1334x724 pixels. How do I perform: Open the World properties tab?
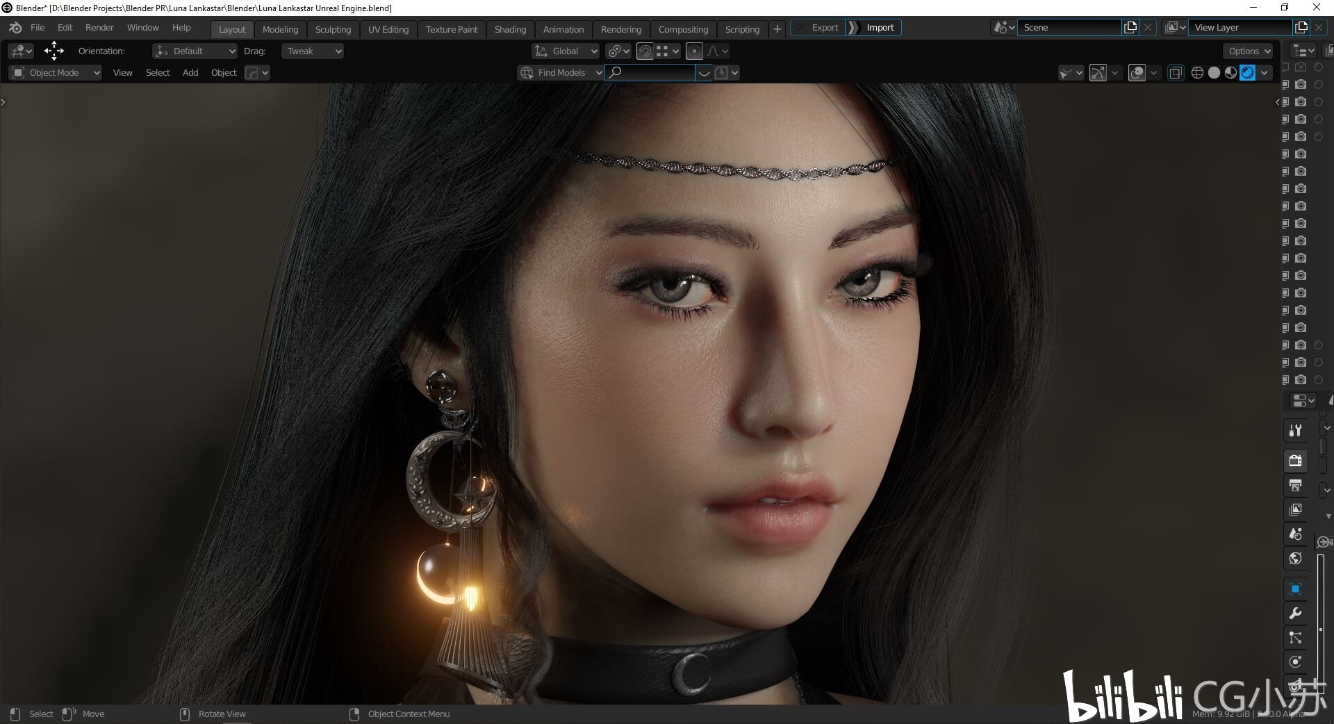[1295, 558]
